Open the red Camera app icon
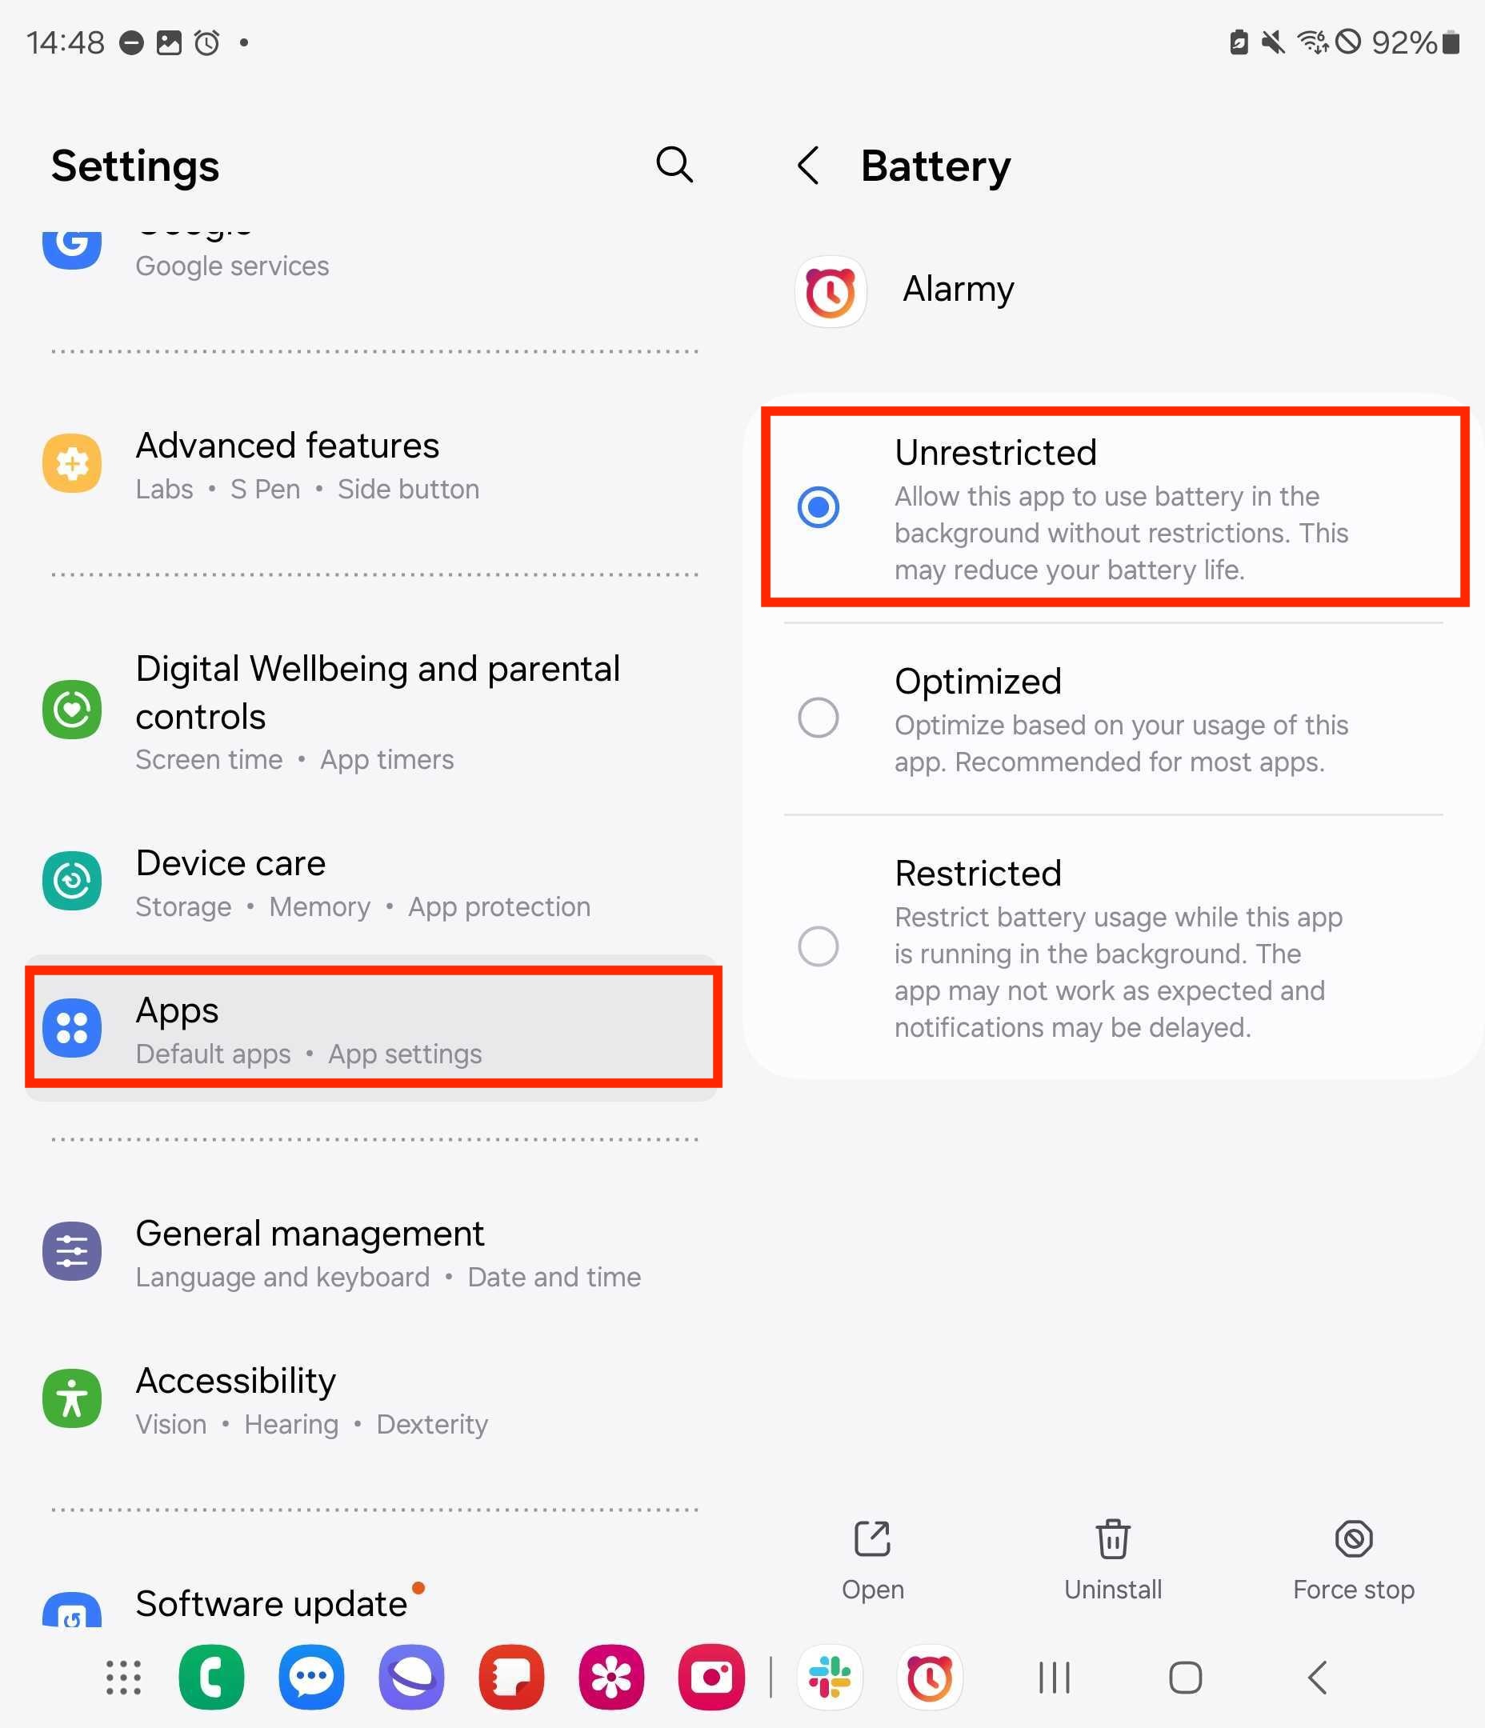 tap(711, 1677)
